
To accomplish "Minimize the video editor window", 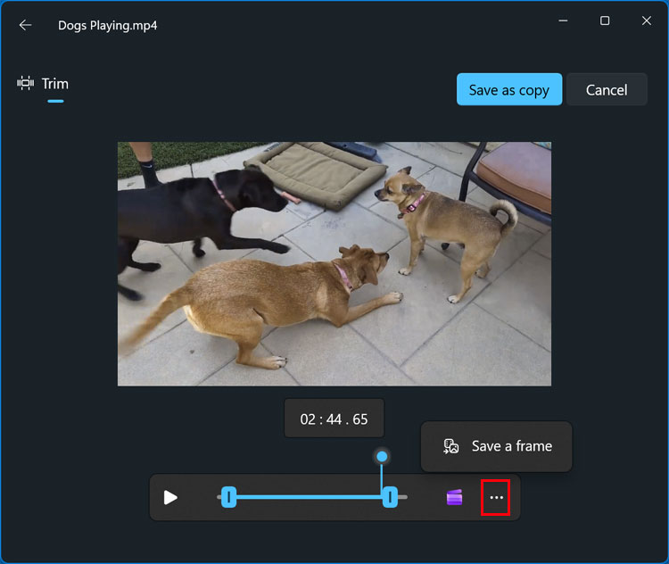I will pyautogui.click(x=563, y=21).
